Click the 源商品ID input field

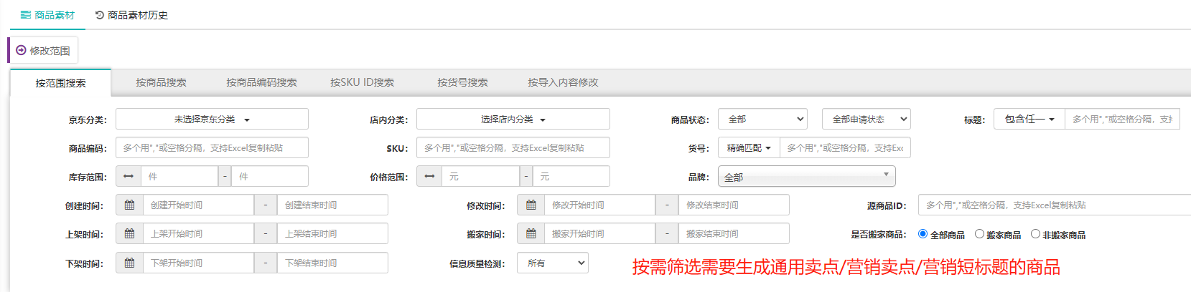click(x=1054, y=205)
